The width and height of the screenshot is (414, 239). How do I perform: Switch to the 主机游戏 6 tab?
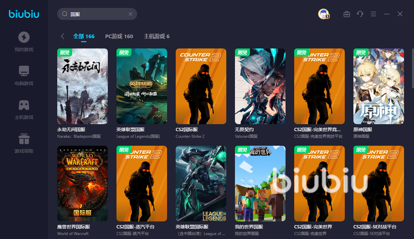(x=156, y=36)
